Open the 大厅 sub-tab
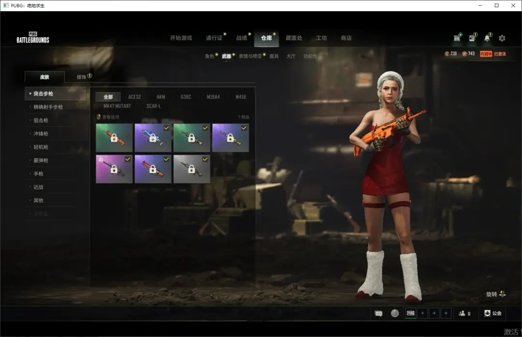The image size is (522, 337). coord(291,56)
